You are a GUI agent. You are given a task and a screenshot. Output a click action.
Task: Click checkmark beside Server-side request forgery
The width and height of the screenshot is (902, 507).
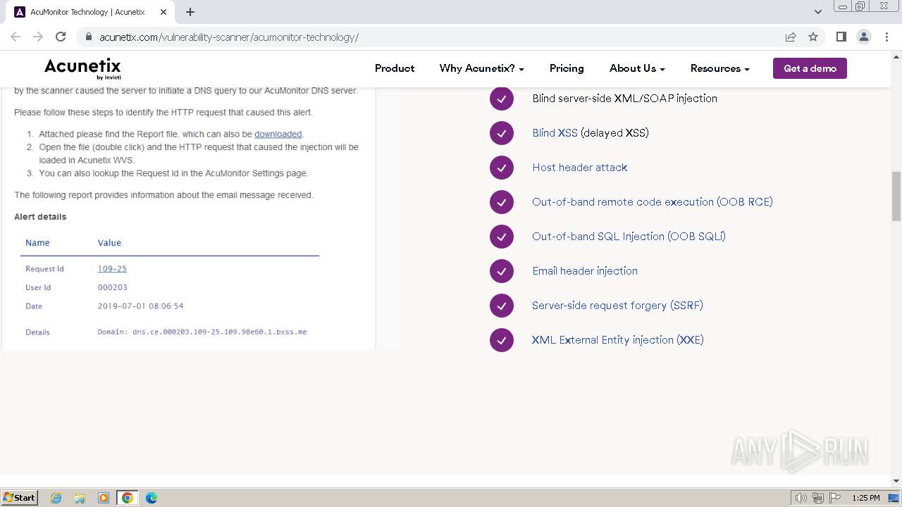tap(502, 306)
